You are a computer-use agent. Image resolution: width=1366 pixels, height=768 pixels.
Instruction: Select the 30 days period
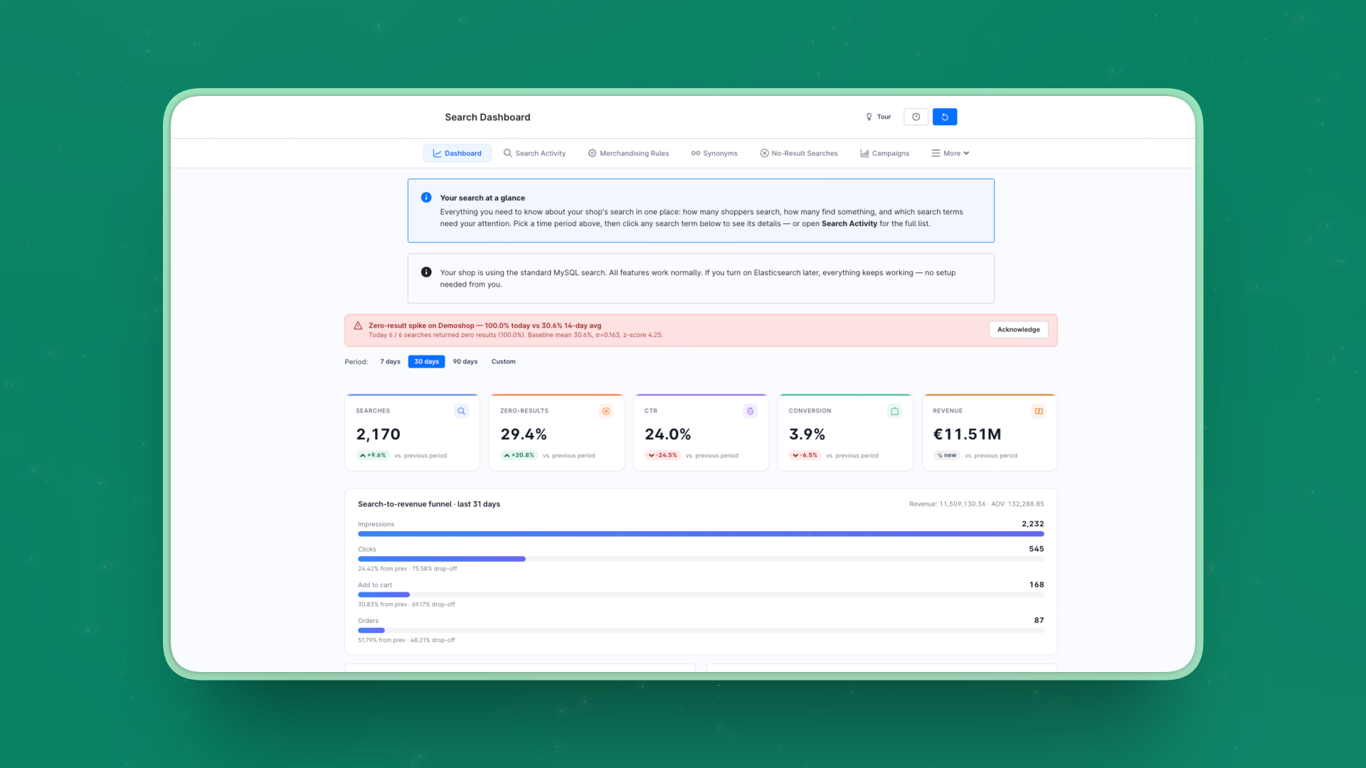(x=426, y=361)
